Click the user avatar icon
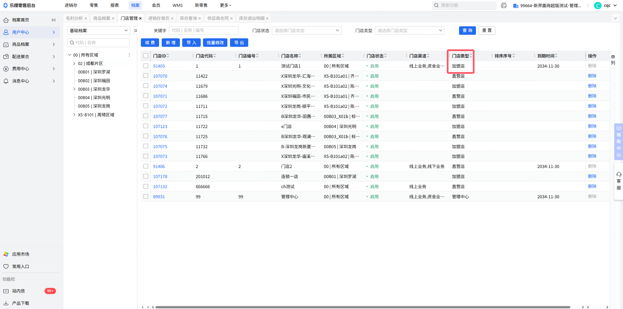 tap(598, 6)
